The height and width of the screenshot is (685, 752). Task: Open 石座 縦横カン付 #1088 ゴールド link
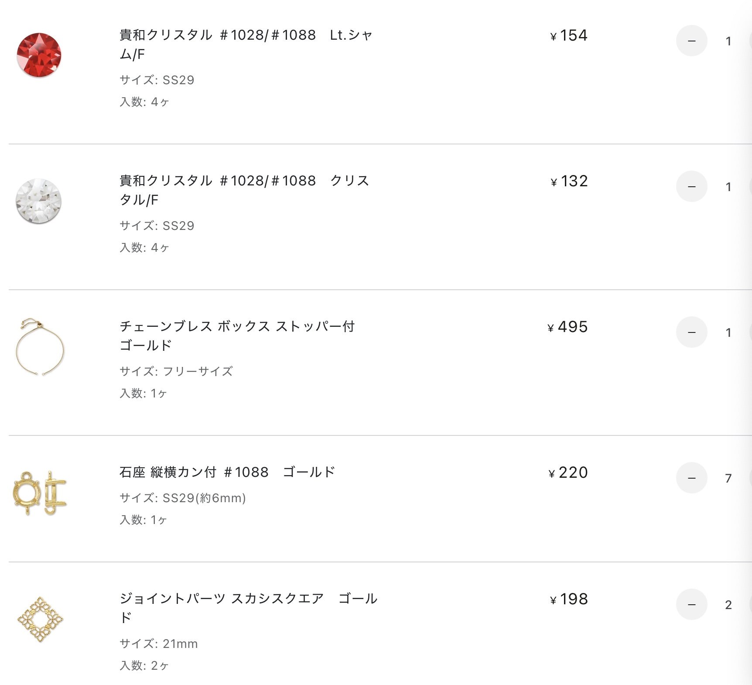227,472
